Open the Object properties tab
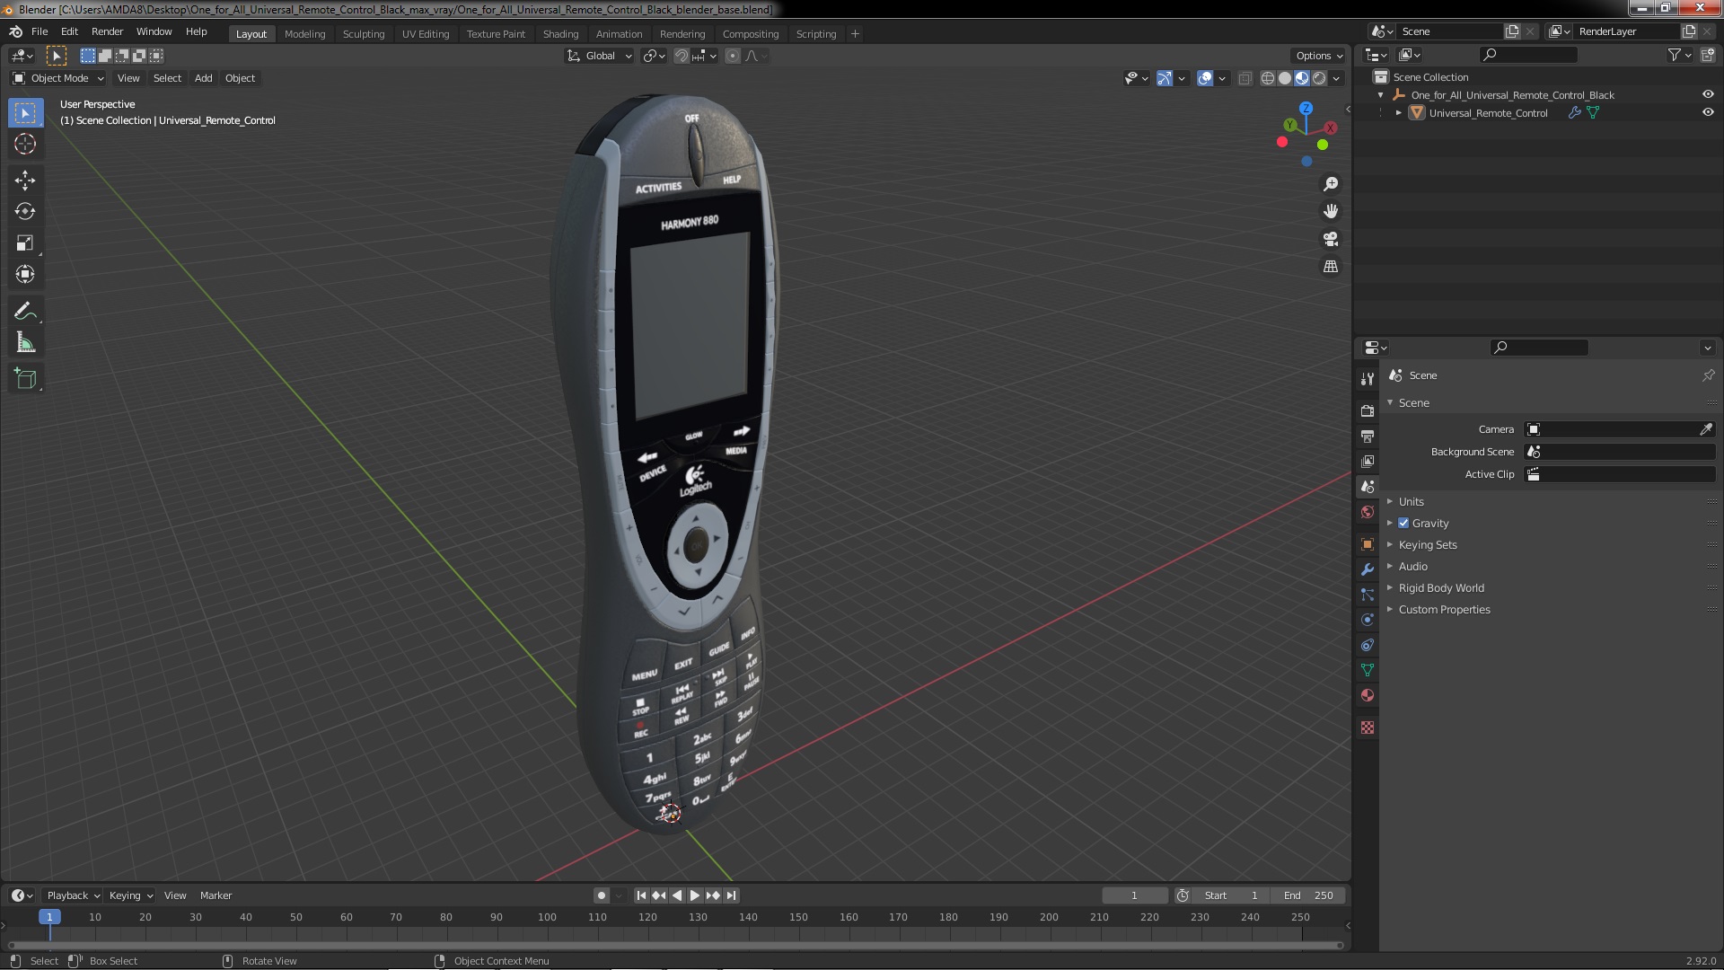The height and width of the screenshot is (970, 1724). 1368,544
